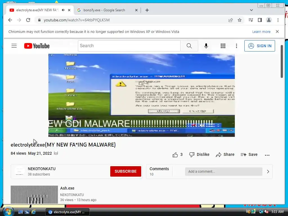
Task: Open more actions ellipsis under video
Action: pyautogui.click(x=267, y=155)
